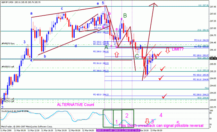Click the 'This Stoch crossback can signal possible reversal' text
Screen dimensions: 217x132
pyautogui.click(x=161, y=126)
